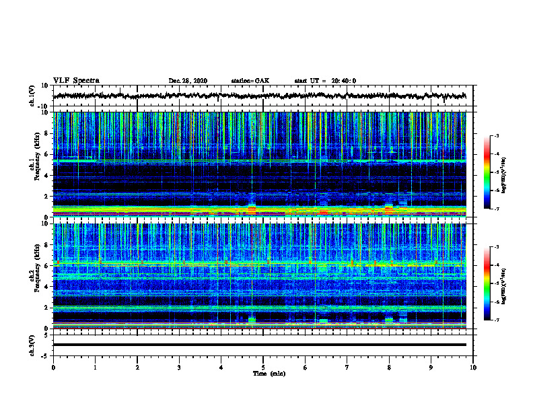Click the ch.2 colorbar "-7" tick label
The height and width of the screenshot is (412, 533).
pyautogui.click(x=496, y=320)
